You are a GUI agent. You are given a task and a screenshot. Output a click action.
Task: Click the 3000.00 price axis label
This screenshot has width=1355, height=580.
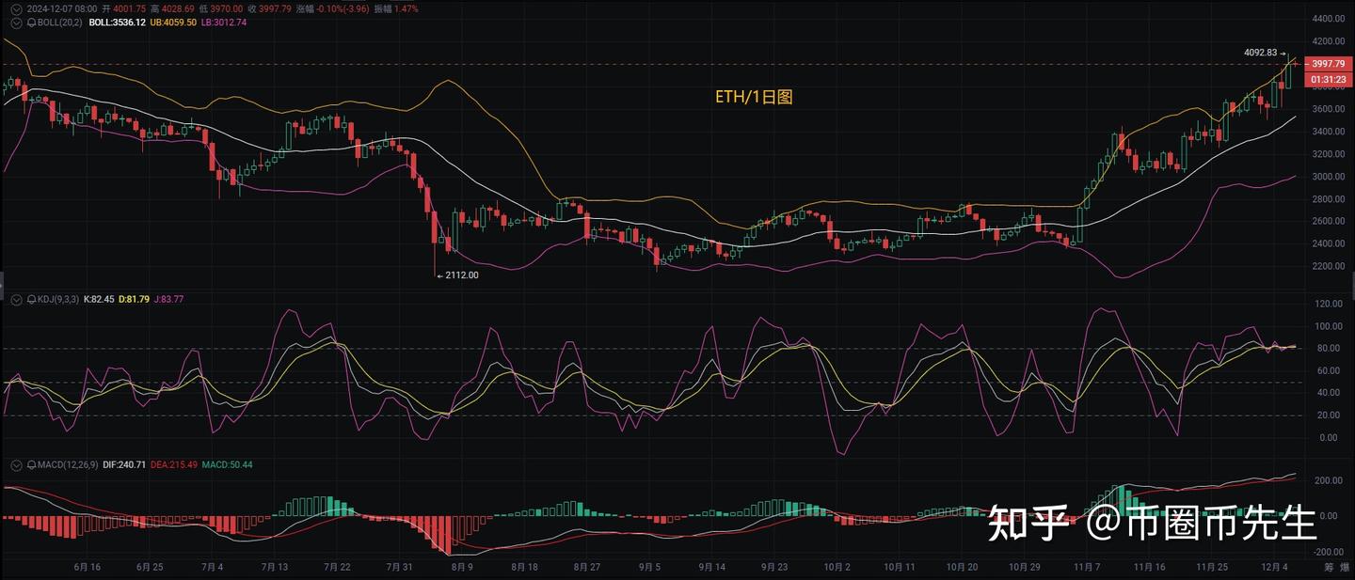(1327, 177)
